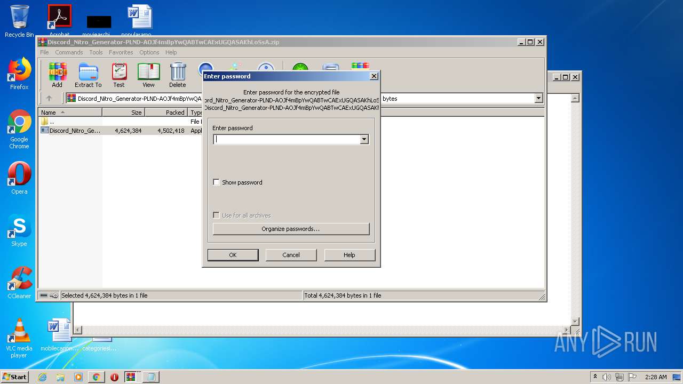The image size is (683, 384).
Task: Click the Enter password input field
Action: point(287,139)
